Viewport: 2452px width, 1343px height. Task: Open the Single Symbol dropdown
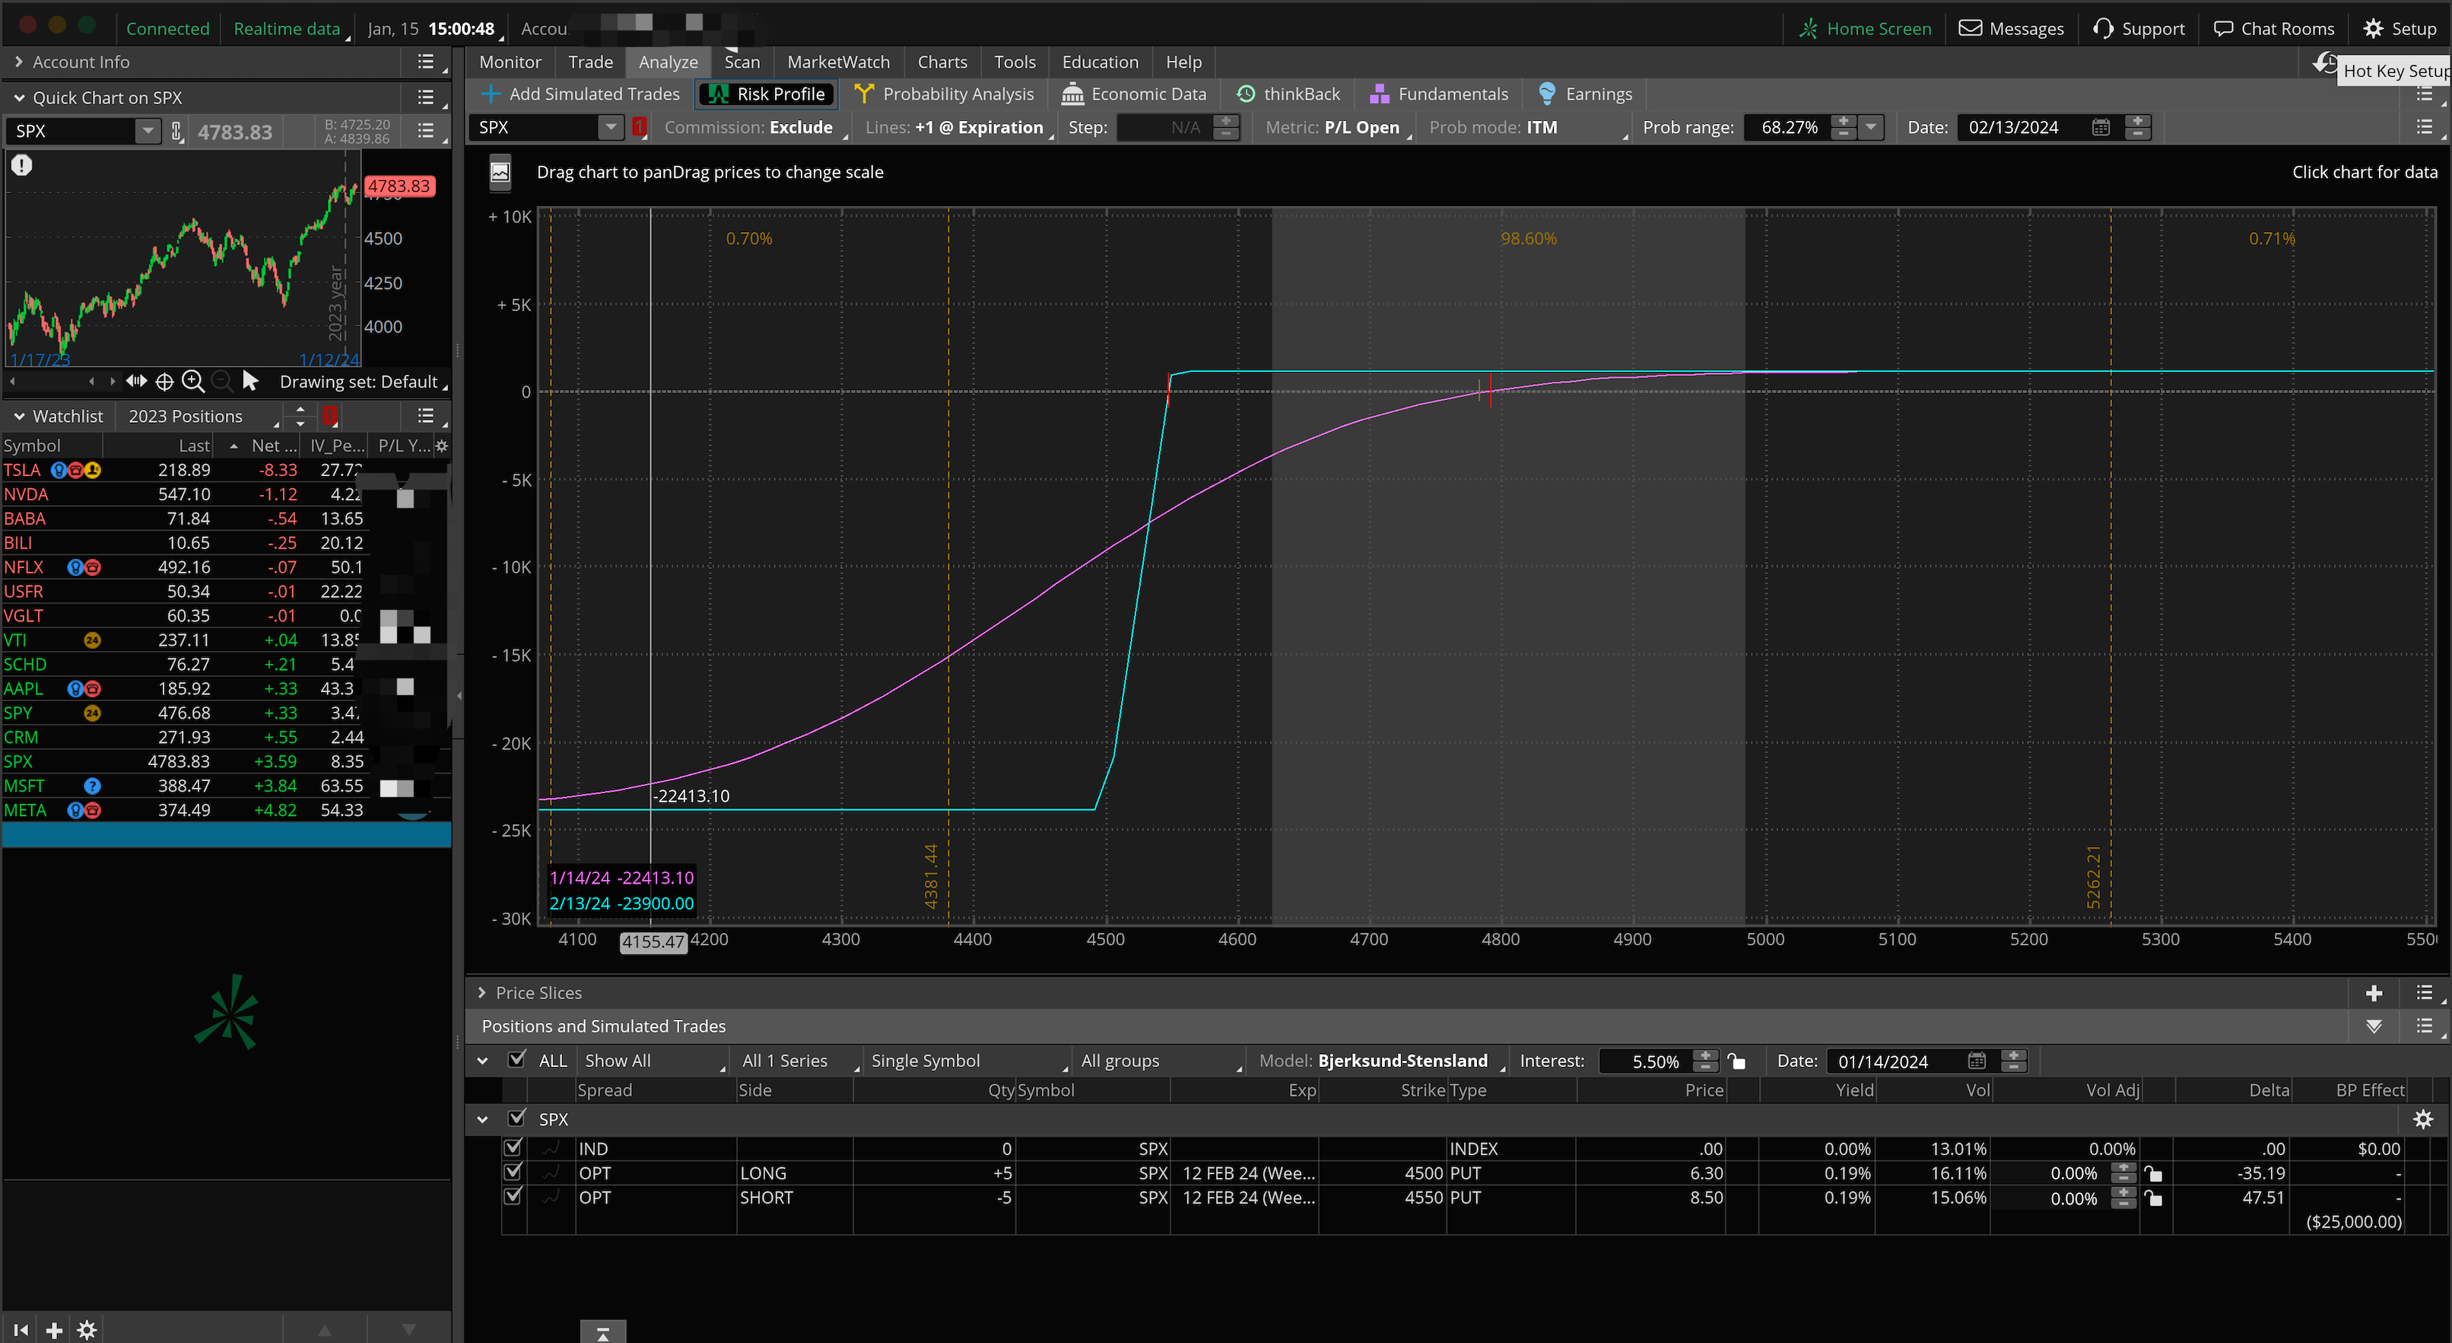pyautogui.click(x=968, y=1060)
